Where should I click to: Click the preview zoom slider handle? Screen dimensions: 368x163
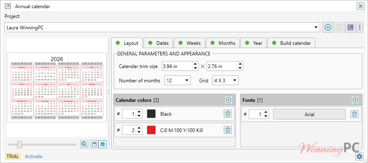click(20, 145)
